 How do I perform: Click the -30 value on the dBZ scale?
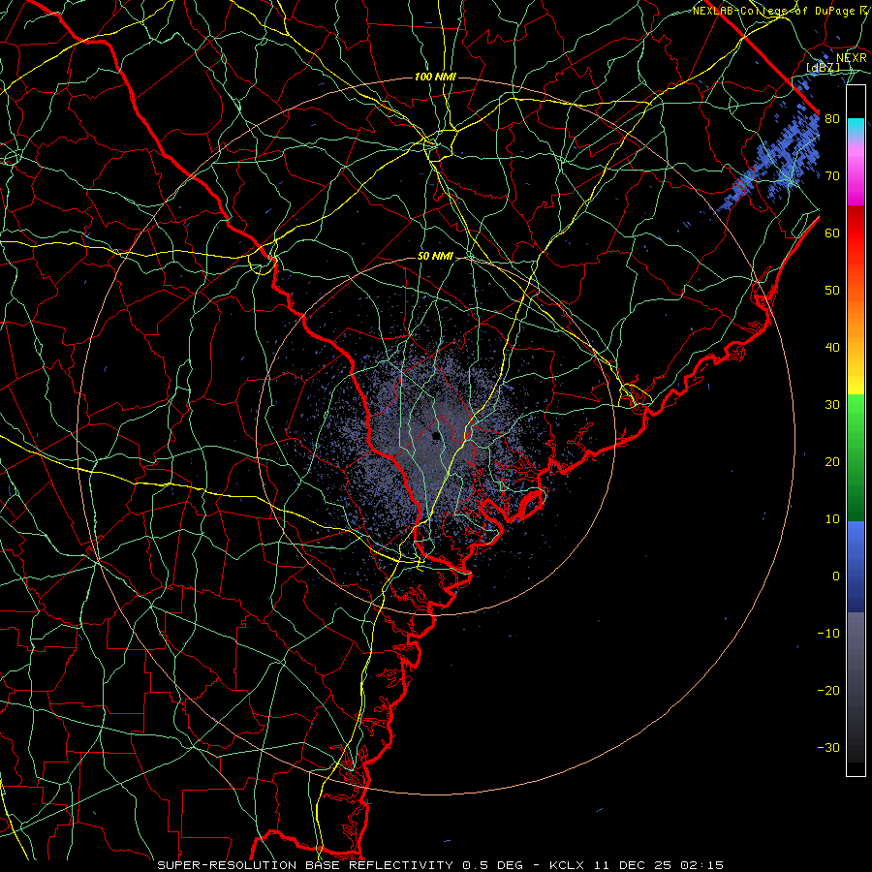click(x=828, y=747)
